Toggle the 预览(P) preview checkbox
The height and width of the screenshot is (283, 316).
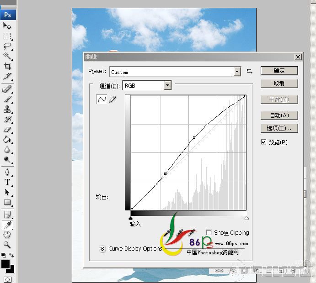263,142
